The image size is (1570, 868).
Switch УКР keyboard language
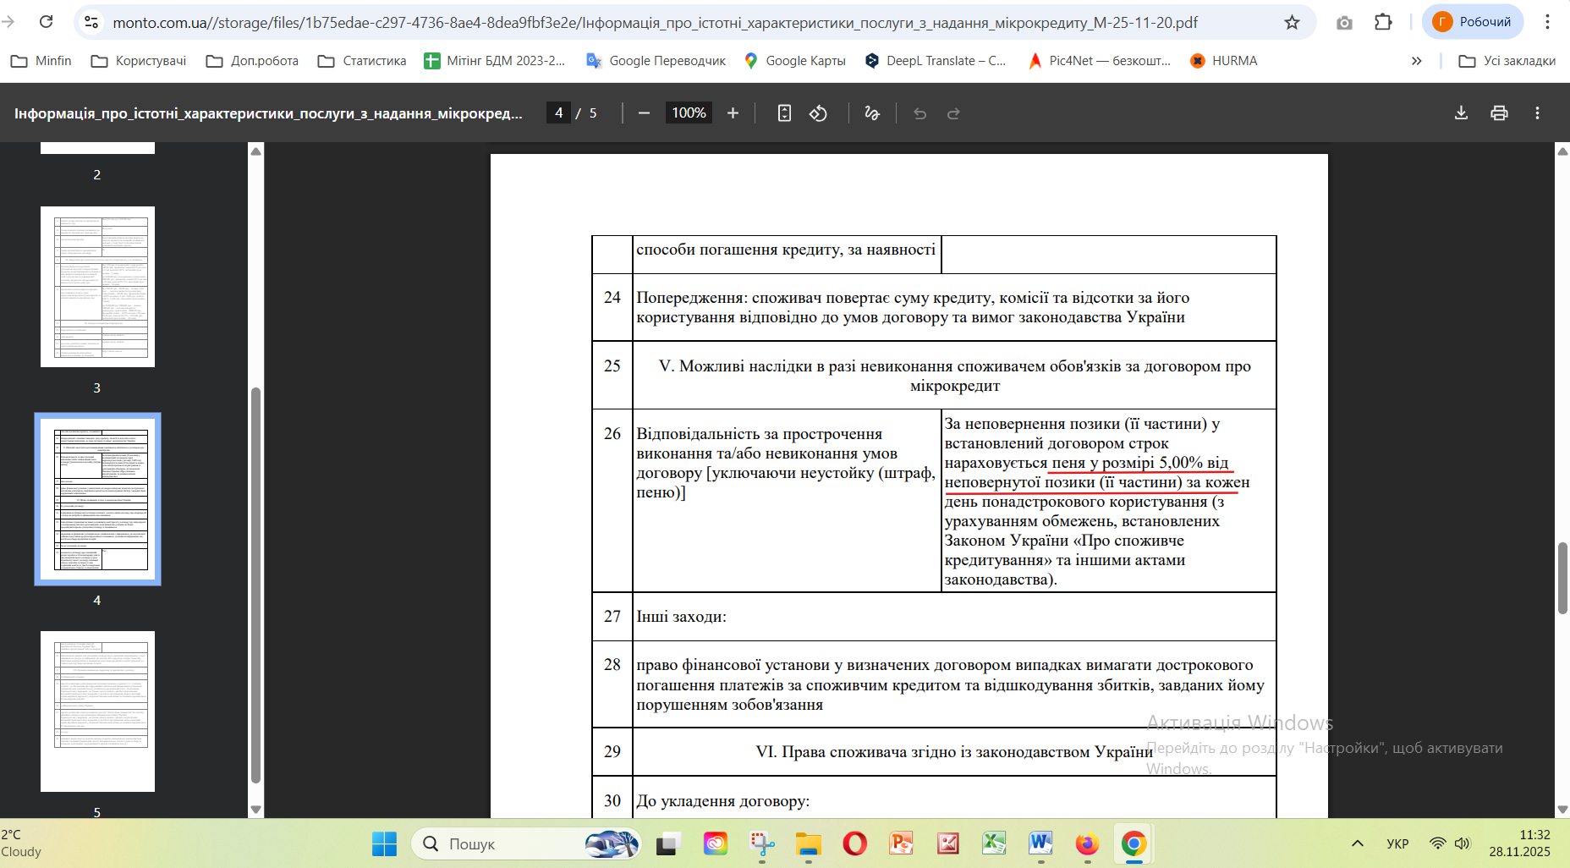coord(1397,843)
